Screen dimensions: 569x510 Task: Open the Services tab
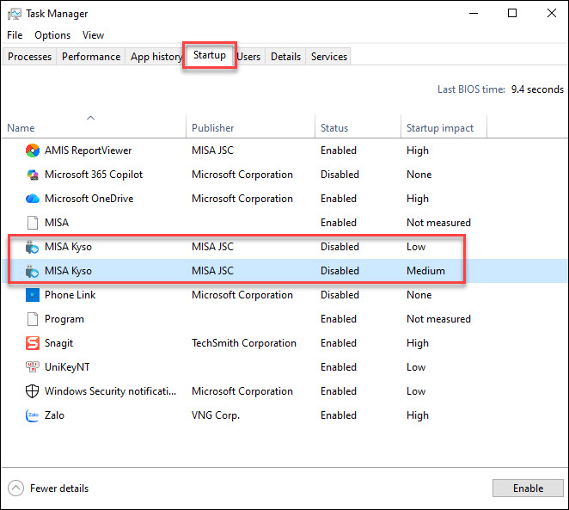(329, 57)
